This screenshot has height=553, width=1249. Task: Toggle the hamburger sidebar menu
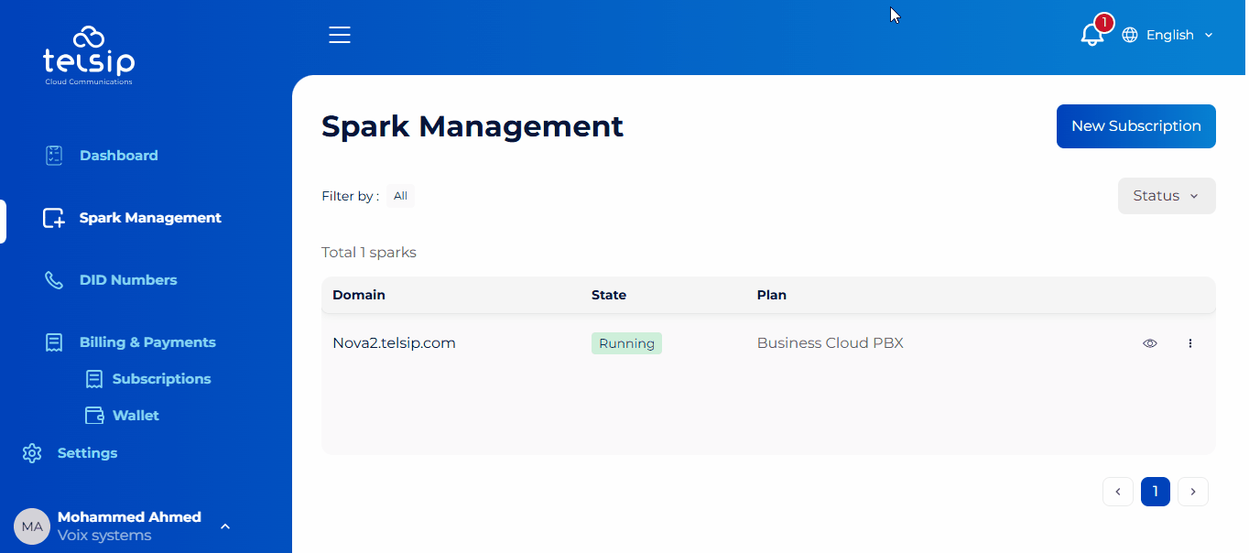(x=340, y=35)
